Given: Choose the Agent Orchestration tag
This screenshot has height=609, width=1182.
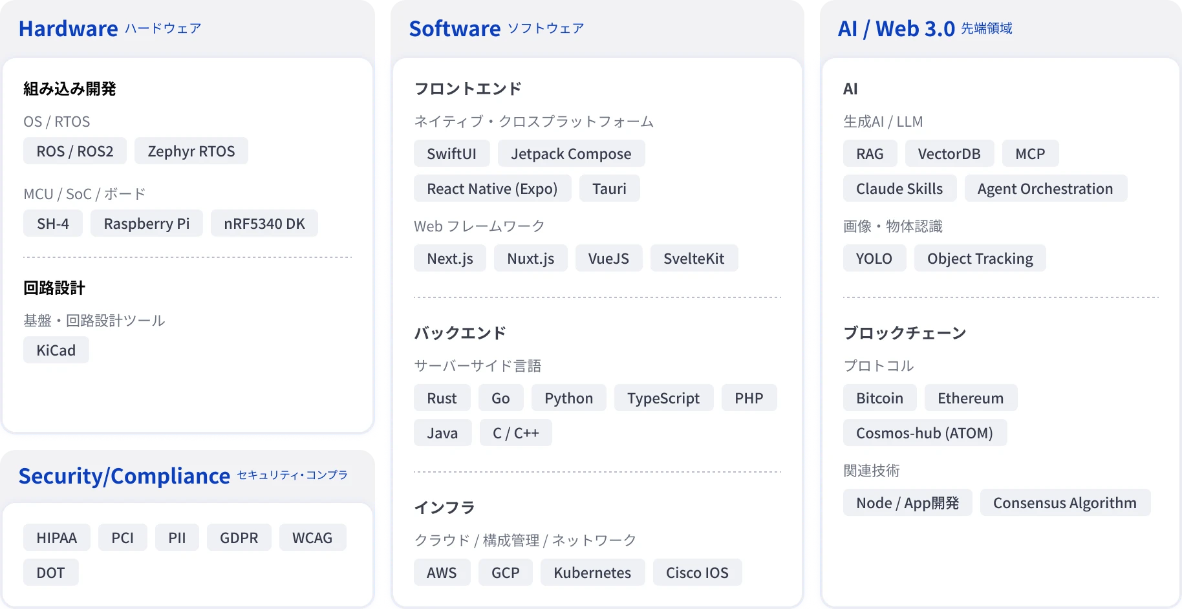Looking at the screenshot, I should tap(1046, 188).
